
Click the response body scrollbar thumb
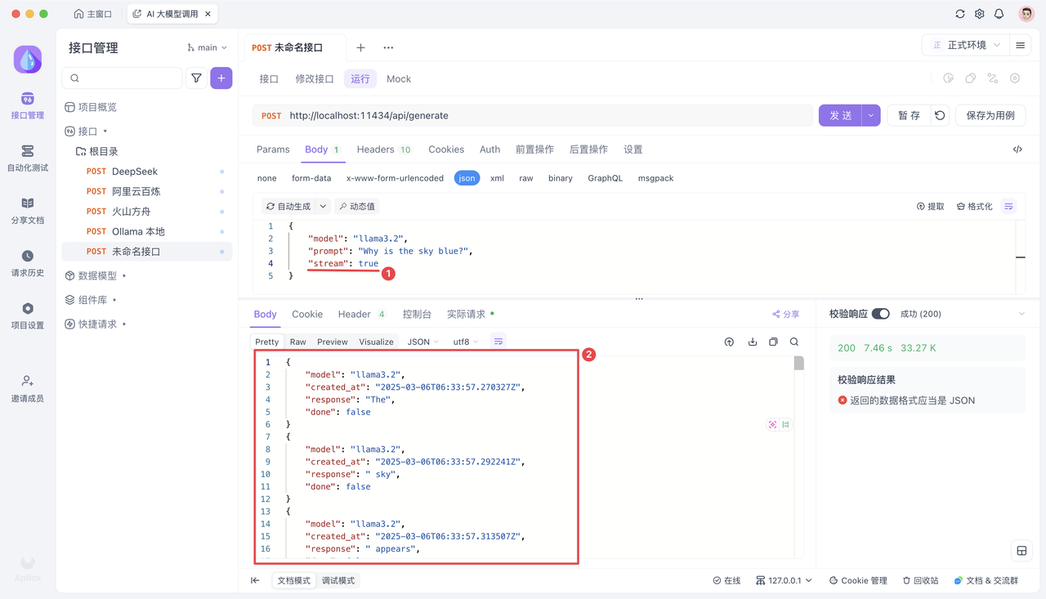pos(798,363)
